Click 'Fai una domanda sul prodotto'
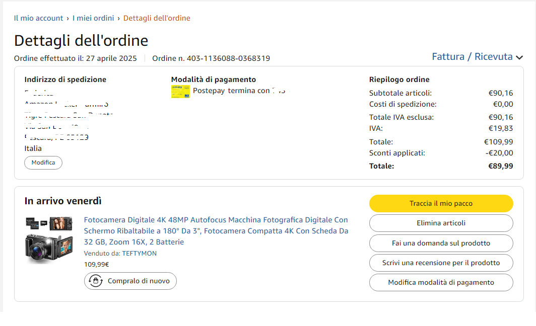536x326 pixels. pos(441,243)
